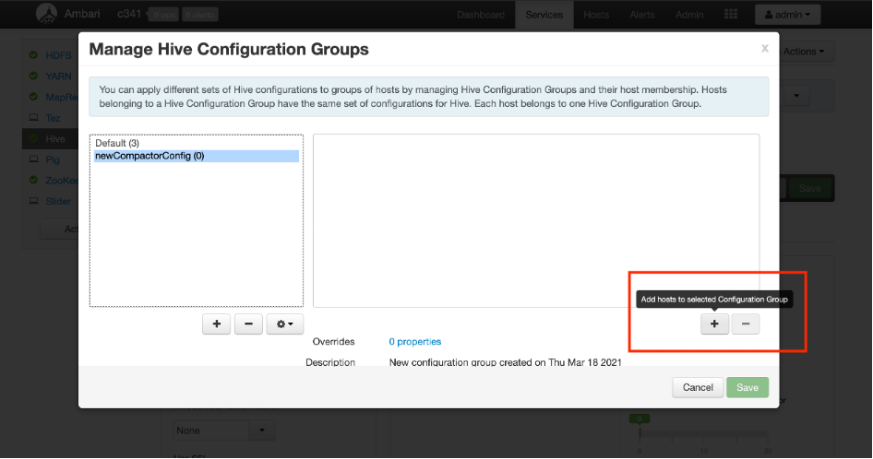Open the admin user dropdown
The width and height of the screenshot is (873, 459).
click(787, 15)
